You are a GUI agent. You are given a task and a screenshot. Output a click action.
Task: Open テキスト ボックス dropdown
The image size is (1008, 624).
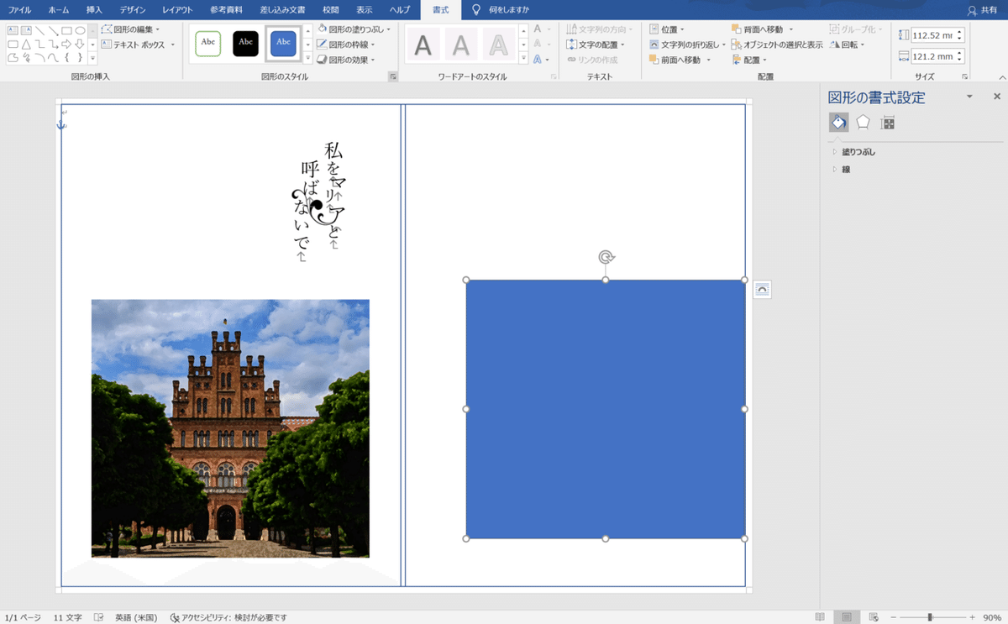138,45
